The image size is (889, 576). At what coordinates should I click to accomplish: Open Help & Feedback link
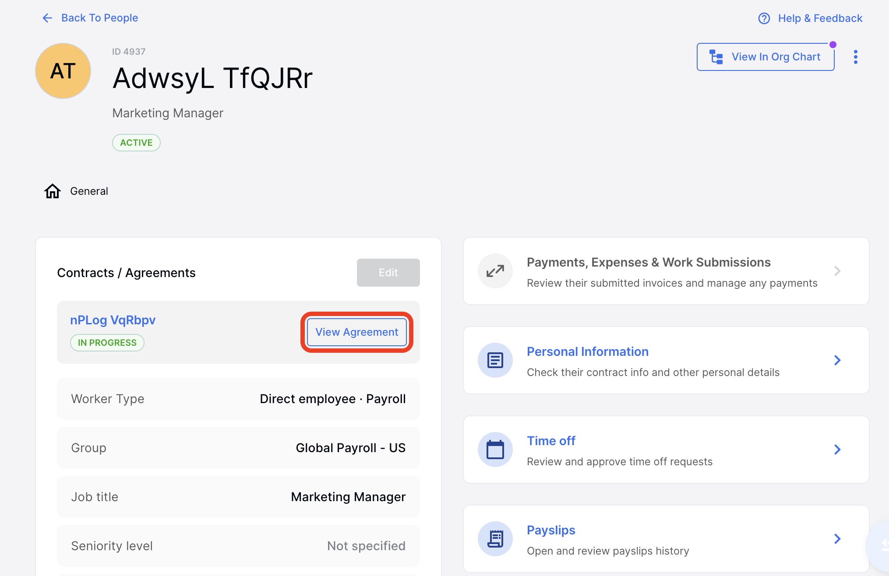coord(820,18)
